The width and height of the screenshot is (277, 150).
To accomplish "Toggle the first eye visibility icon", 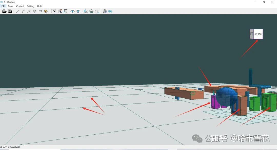I will pos(73,11).
